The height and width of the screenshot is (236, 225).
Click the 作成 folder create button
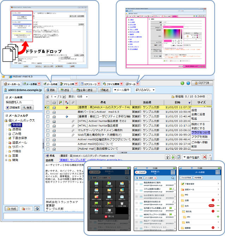pos(11,209)
